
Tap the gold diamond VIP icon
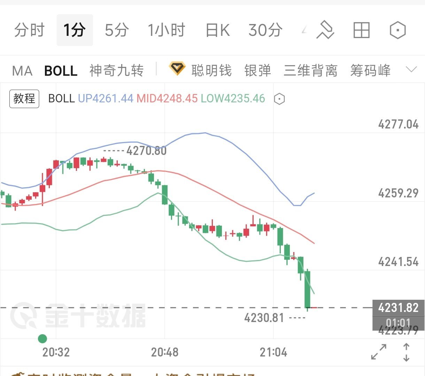click(177, 69)
